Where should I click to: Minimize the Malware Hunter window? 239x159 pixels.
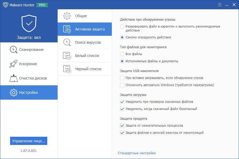tap(227, 5)
